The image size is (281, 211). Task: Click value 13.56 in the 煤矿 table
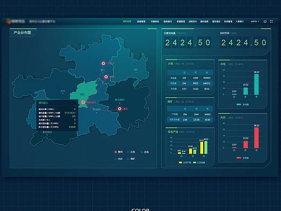pyautogui.click(x=196, y=120)
